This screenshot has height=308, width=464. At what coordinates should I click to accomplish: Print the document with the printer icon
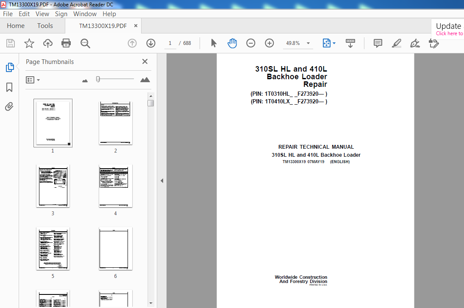point(66,43)
